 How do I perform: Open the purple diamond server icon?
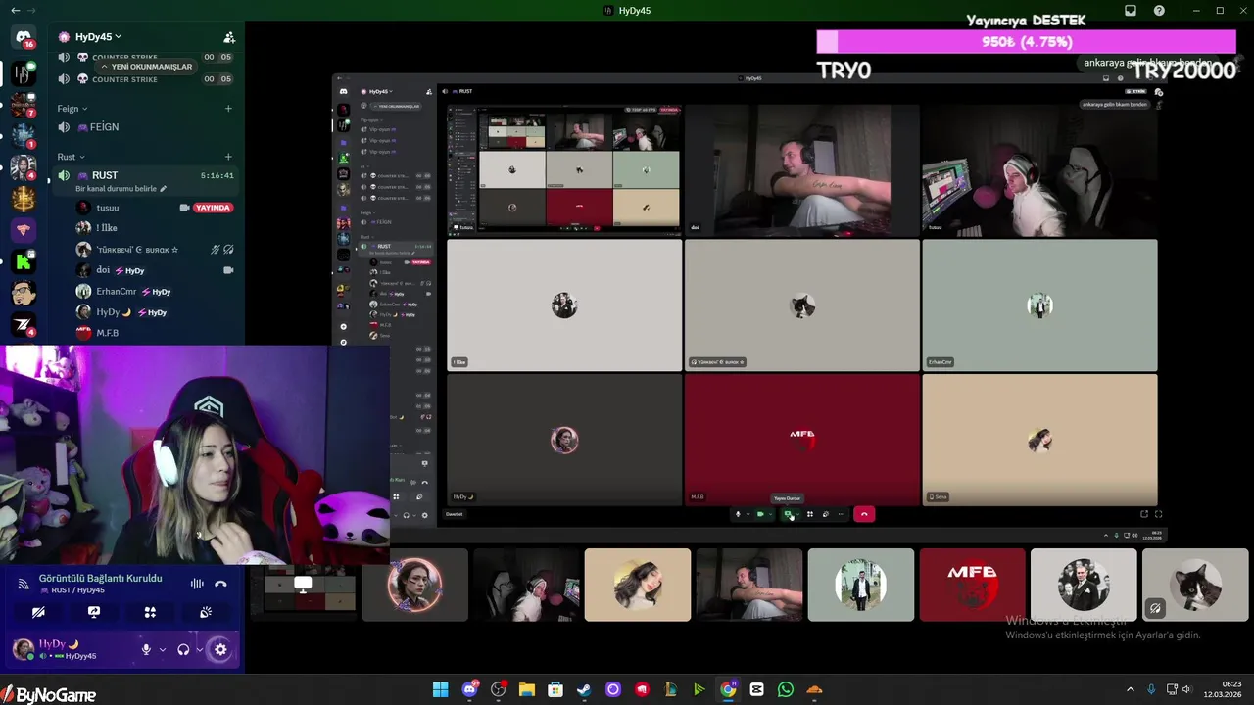(x=24, y=230)
